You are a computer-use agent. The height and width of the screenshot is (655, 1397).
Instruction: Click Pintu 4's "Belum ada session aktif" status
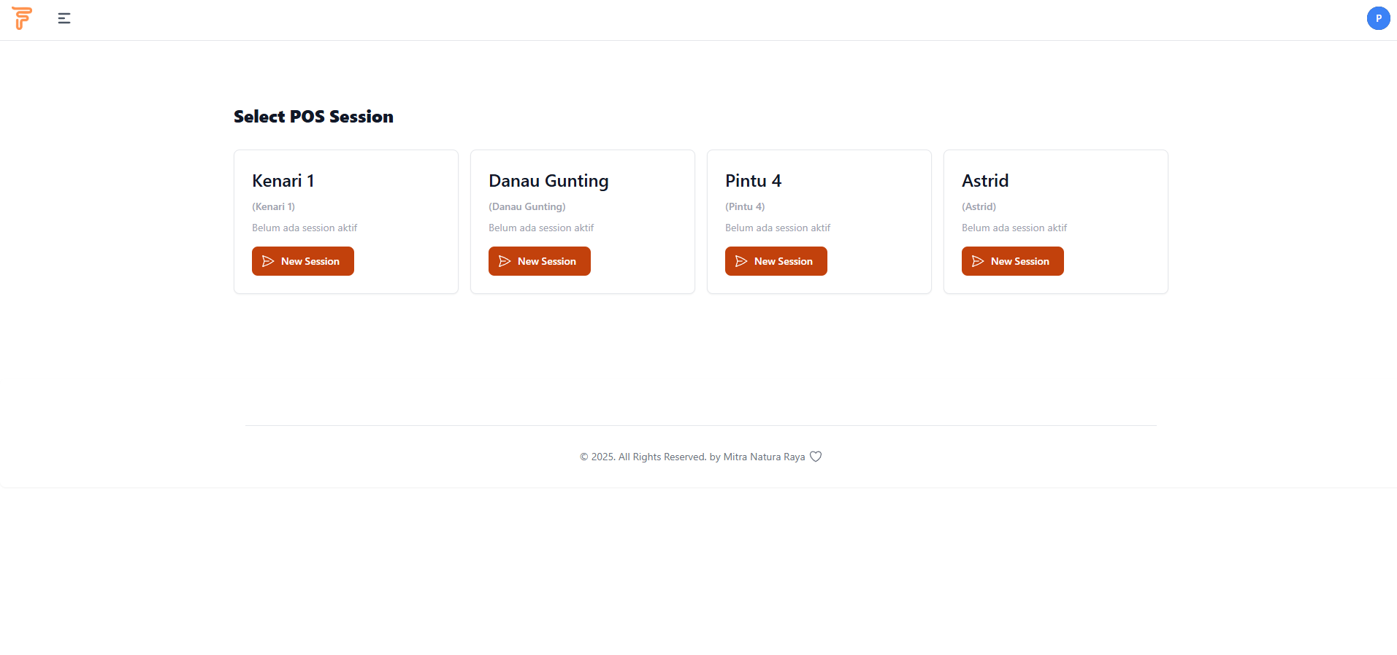(777, 228)
